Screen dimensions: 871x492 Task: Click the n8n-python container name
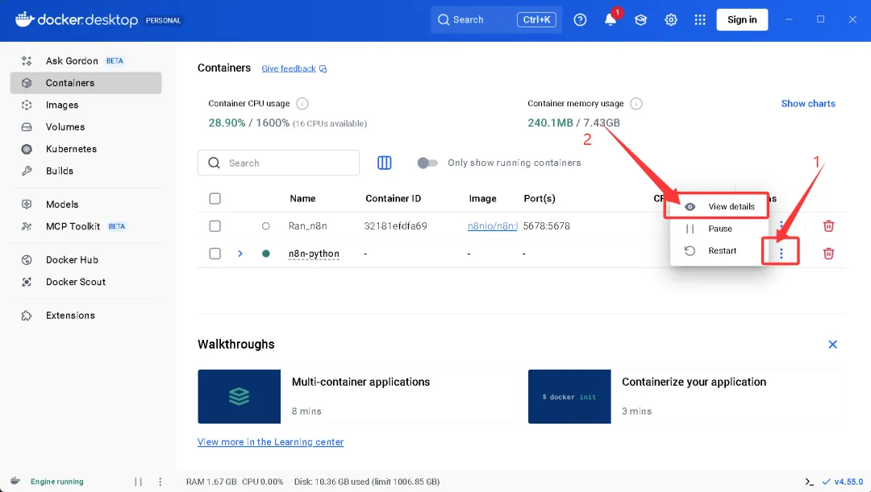pos(314,254)
